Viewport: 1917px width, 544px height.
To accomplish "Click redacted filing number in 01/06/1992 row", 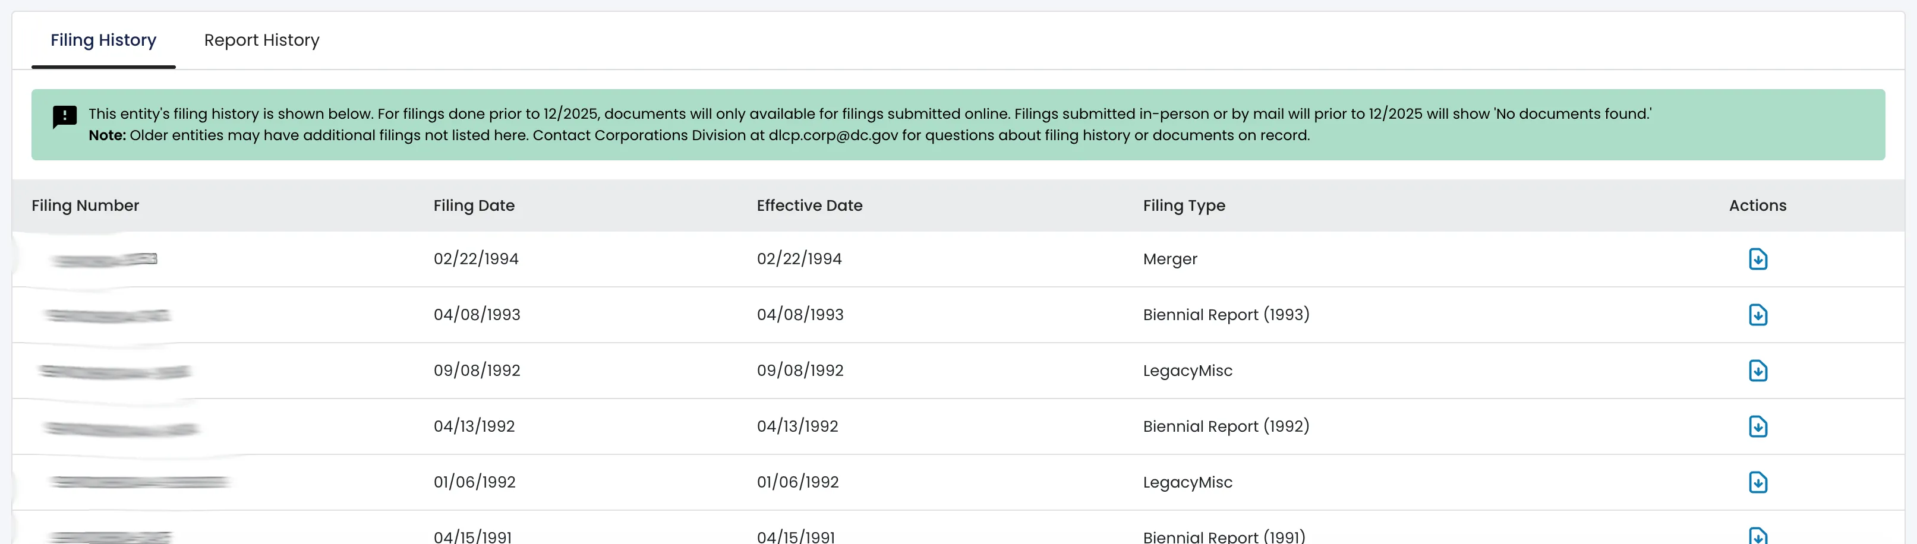I will 139,482.
